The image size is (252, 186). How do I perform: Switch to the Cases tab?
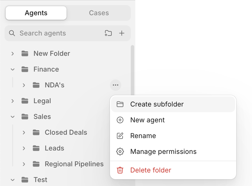tap(99, 13)
